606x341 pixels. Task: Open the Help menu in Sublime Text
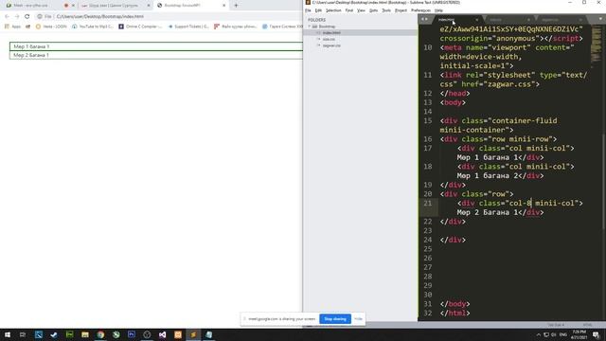pos(438,10)
